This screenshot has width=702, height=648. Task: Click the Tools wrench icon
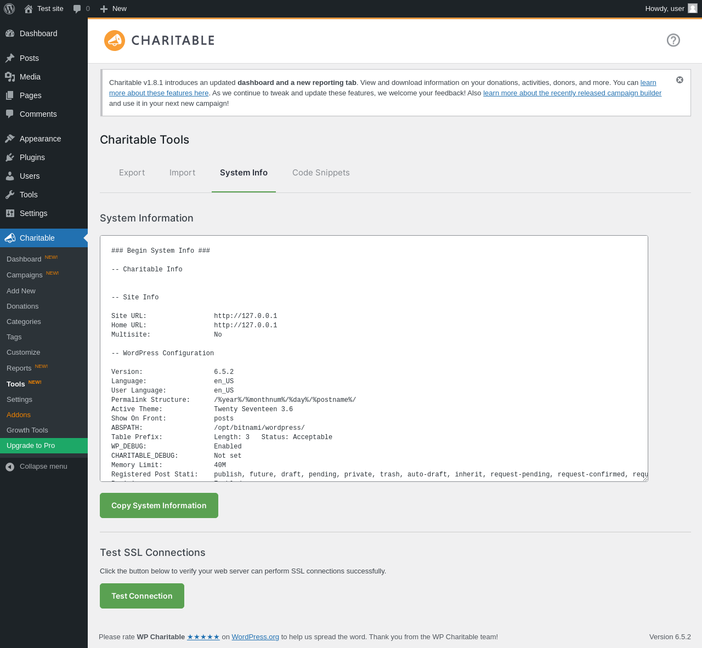[x=10, y=195]
